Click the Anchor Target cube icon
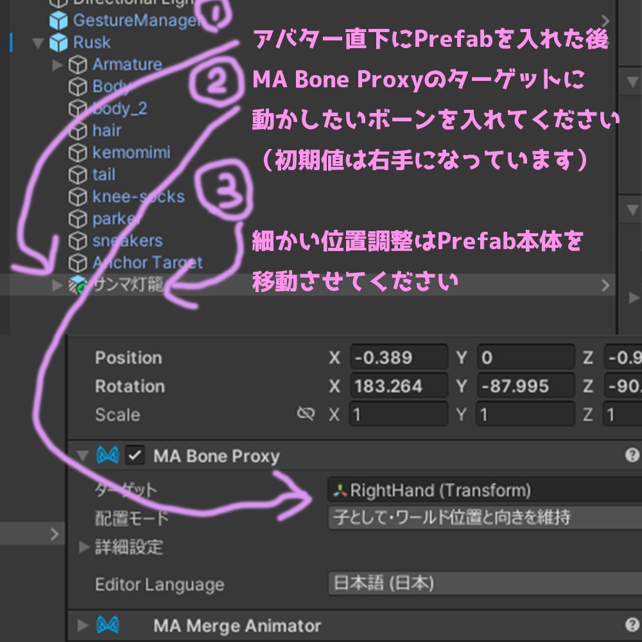Image resolution: width=642 pixels, height=642 pixels. coord(78,262)
